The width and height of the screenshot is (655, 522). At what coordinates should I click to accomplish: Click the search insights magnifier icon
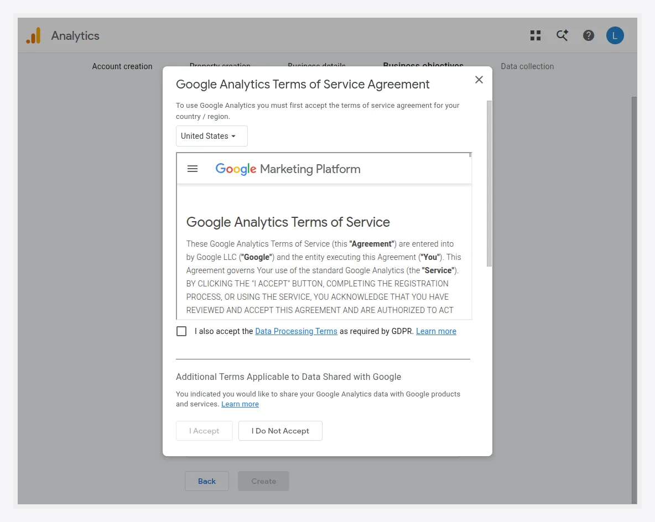coord(562,35)
